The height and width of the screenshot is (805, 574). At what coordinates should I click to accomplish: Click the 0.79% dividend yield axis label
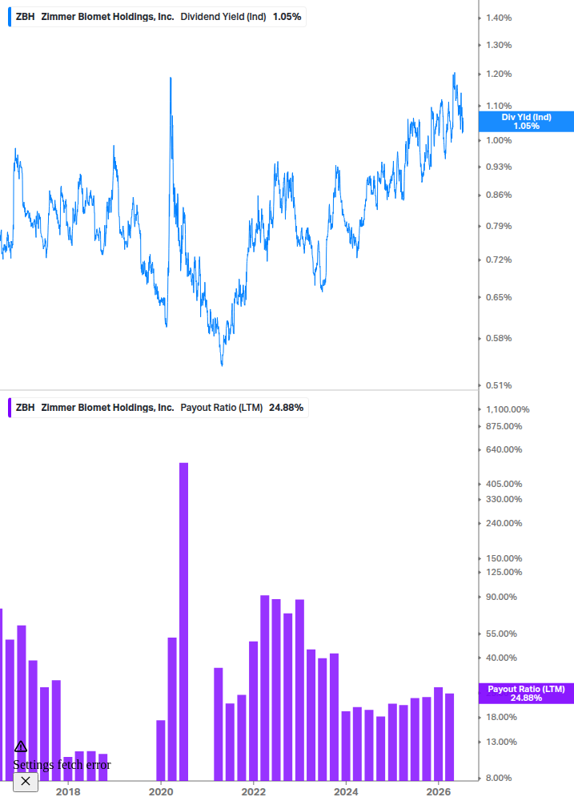[x=499, y=226]
